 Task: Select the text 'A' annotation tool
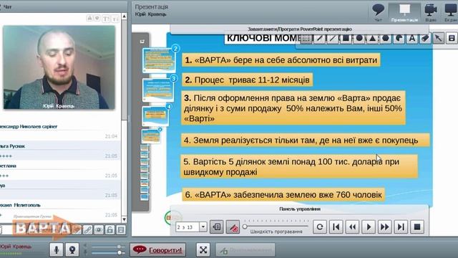coord(412,38)
